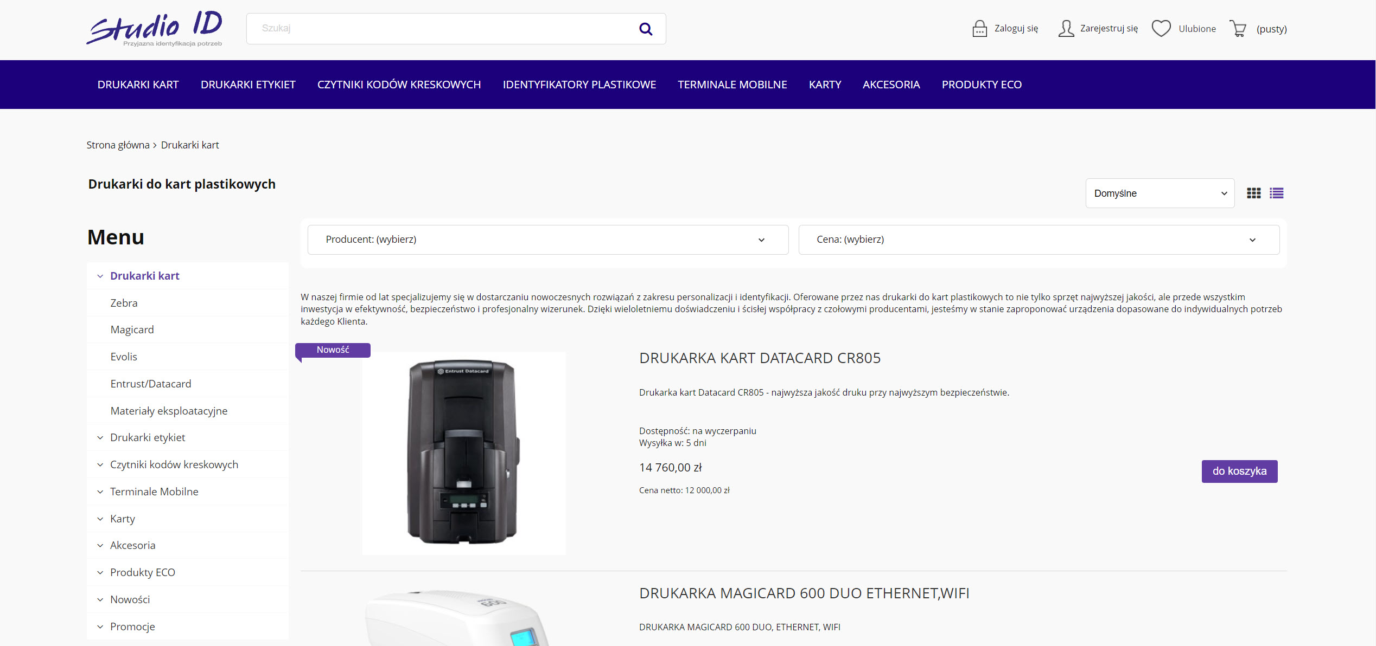Switch to list view layout icon

click(x=1277, y=193)
